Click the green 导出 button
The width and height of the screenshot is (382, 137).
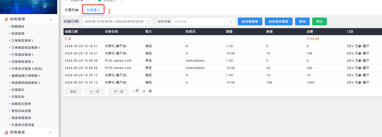319,22
